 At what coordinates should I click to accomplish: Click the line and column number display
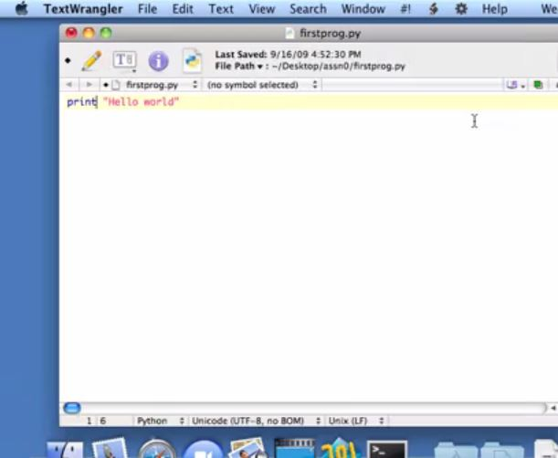pyautogui.click(x=97, y=421)
